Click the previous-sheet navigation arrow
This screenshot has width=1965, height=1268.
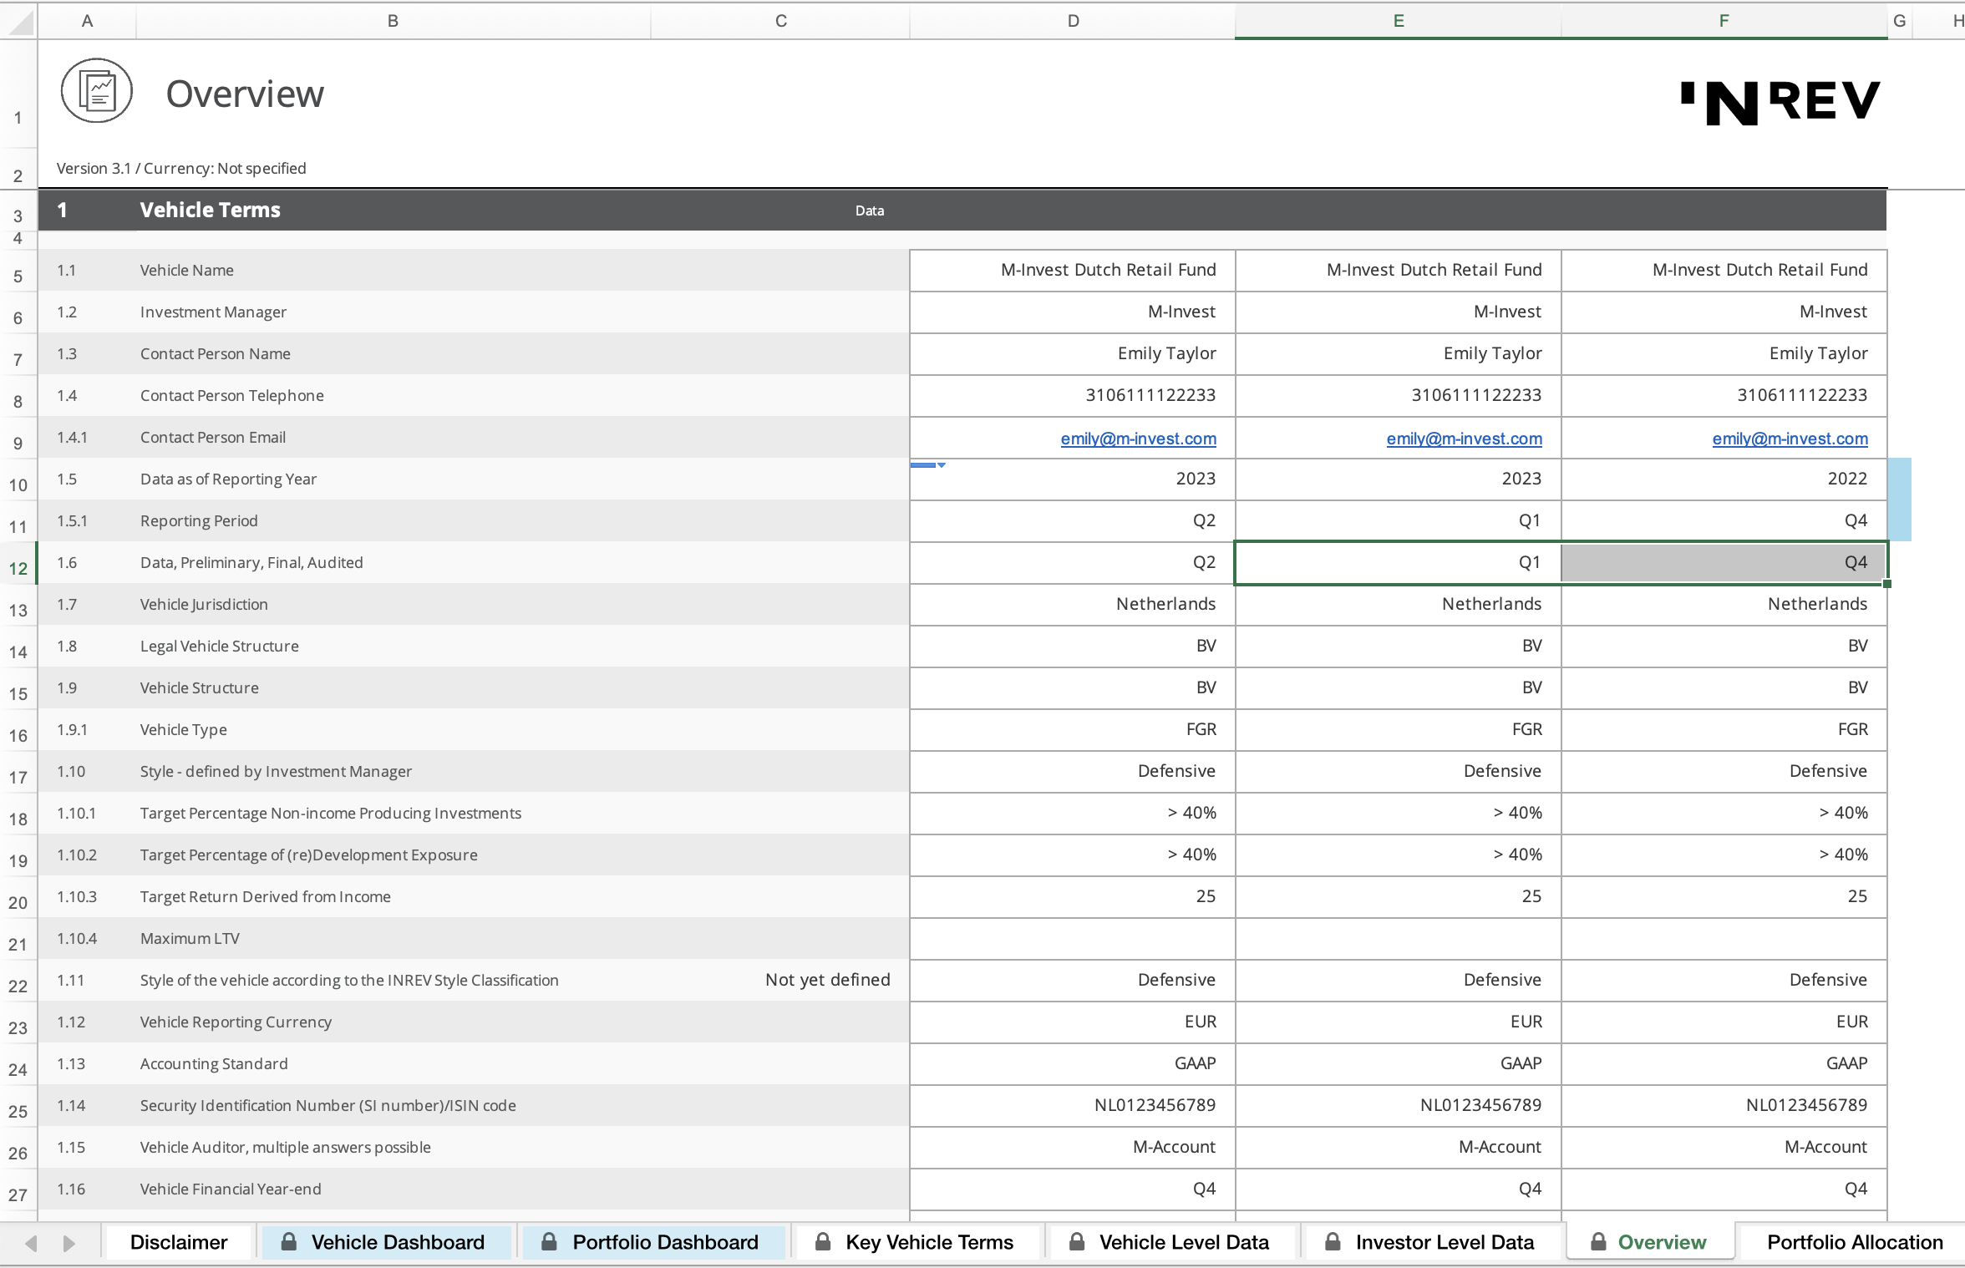(x=31, y=1243)
